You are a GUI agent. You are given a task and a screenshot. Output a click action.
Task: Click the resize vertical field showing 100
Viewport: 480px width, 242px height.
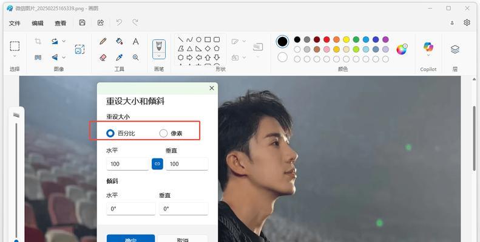point(187,164)
